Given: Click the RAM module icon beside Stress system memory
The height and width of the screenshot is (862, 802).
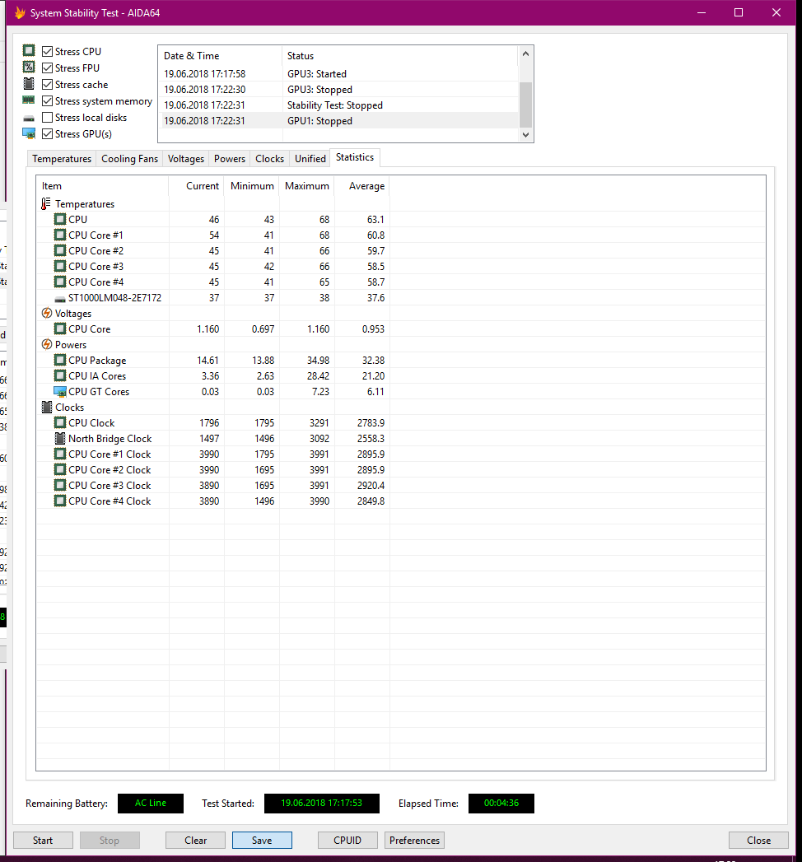Looking at the screenshot, I should pos(29,100).
